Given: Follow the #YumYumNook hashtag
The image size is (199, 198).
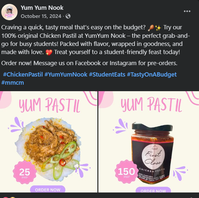Looking at the screenshot, I should click(66, 74).
